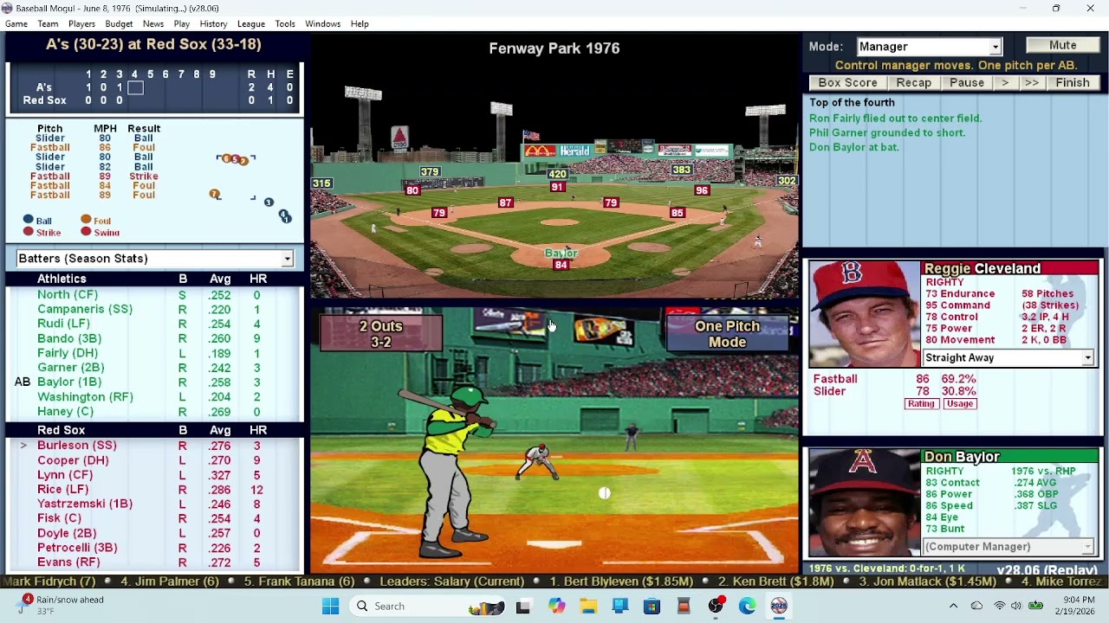Open the Help menu
Screen dimensions: 1109x623
click(360, 24)
